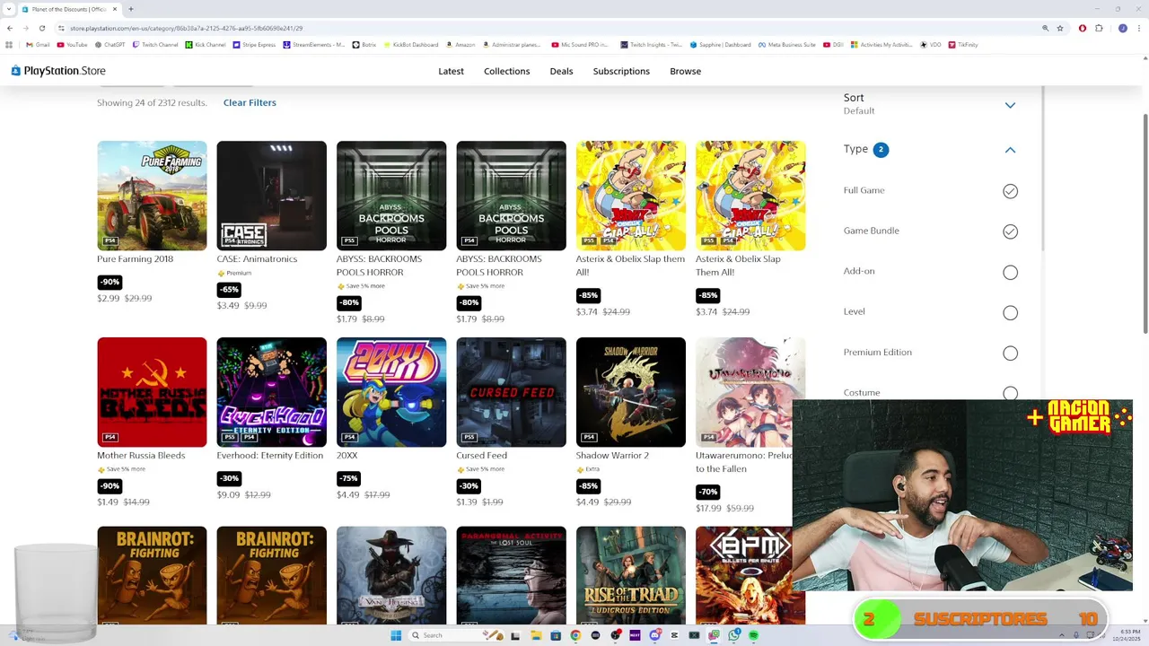The height and width of the screenshot is (646, 1149).
Task: Open the Sapphire Dashboard bookmark
Action: (x=720, y=44)
